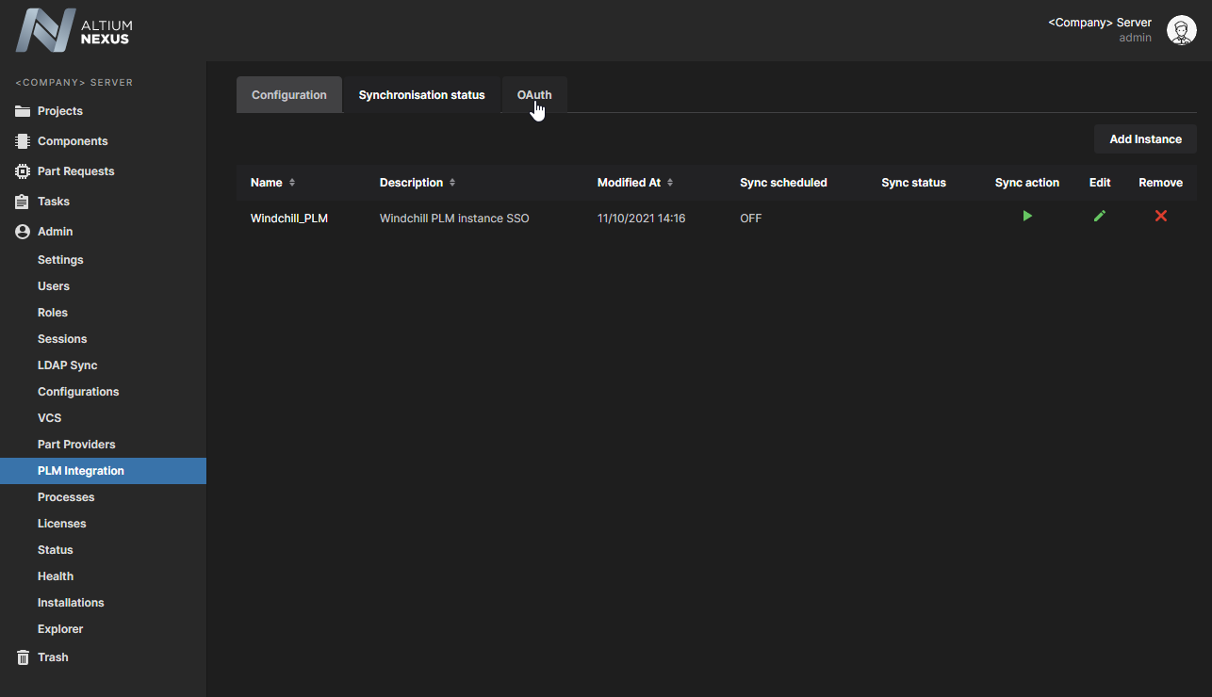Open Components in the sidebar
The image size is (1212, 697).
coord(72,141)
